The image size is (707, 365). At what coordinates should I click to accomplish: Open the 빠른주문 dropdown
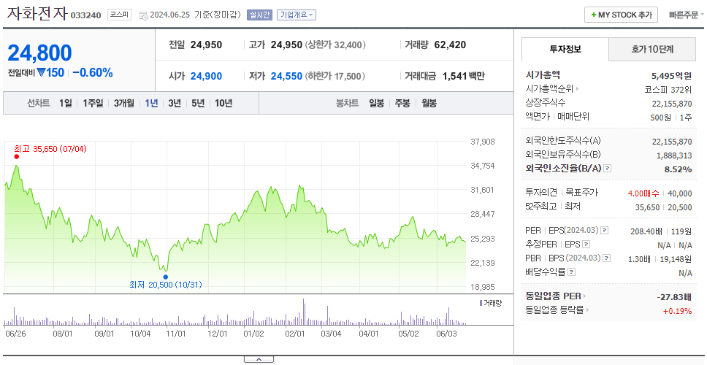(x=687, y=15)
